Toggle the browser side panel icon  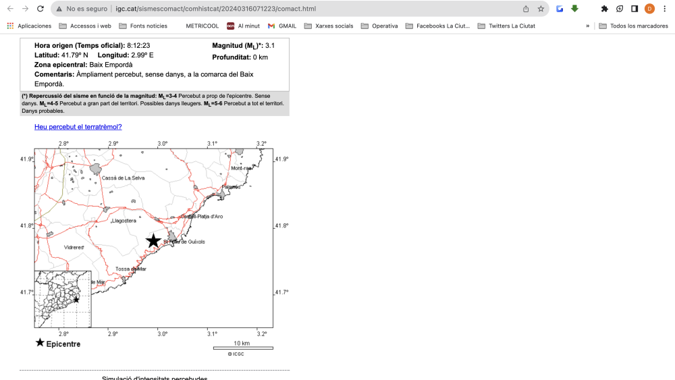[634, 9]
